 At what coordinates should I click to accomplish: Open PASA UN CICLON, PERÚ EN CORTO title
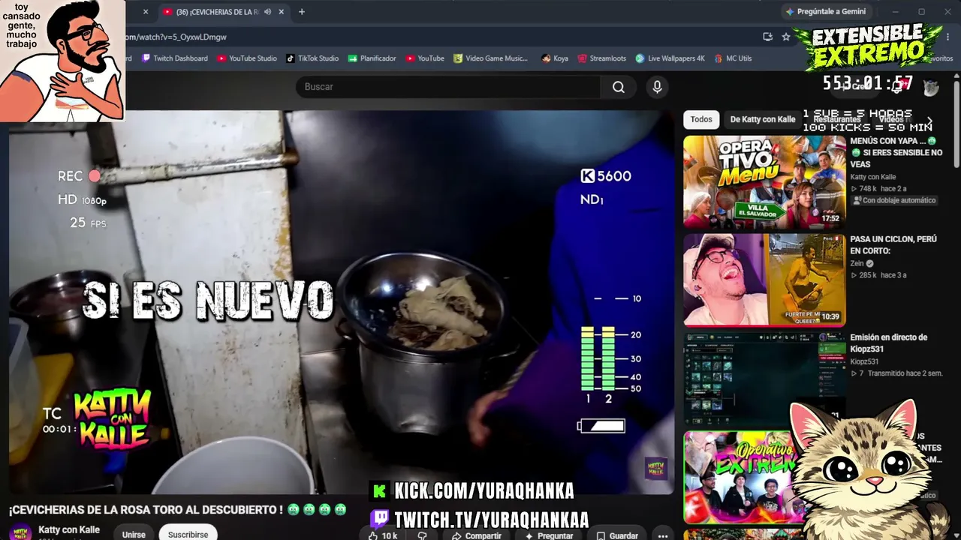pyautogui.click(x=893, y=245)
